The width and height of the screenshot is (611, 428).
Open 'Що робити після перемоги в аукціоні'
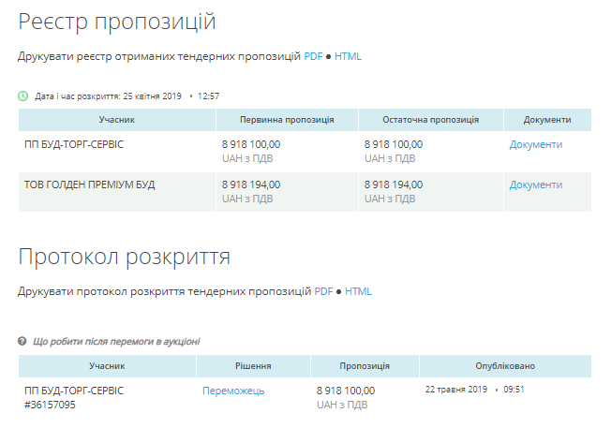click(x=116, y=342)
